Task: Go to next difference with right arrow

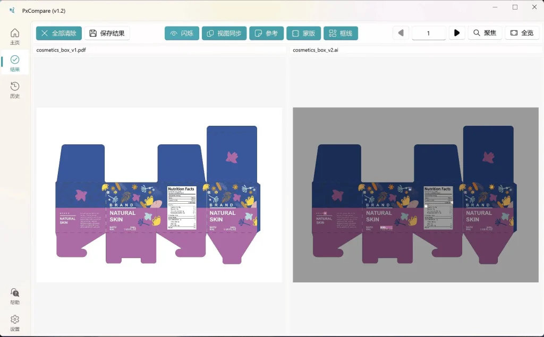Action: 457,33
